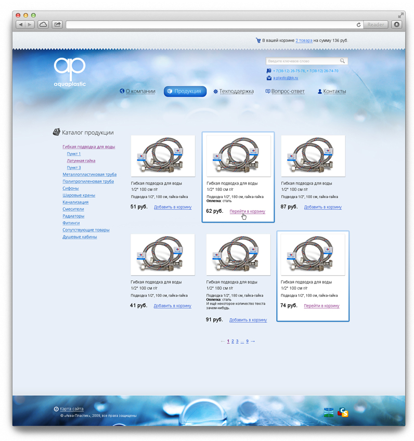
Task: Click the browser back arrow
Action: coord(21,24)
